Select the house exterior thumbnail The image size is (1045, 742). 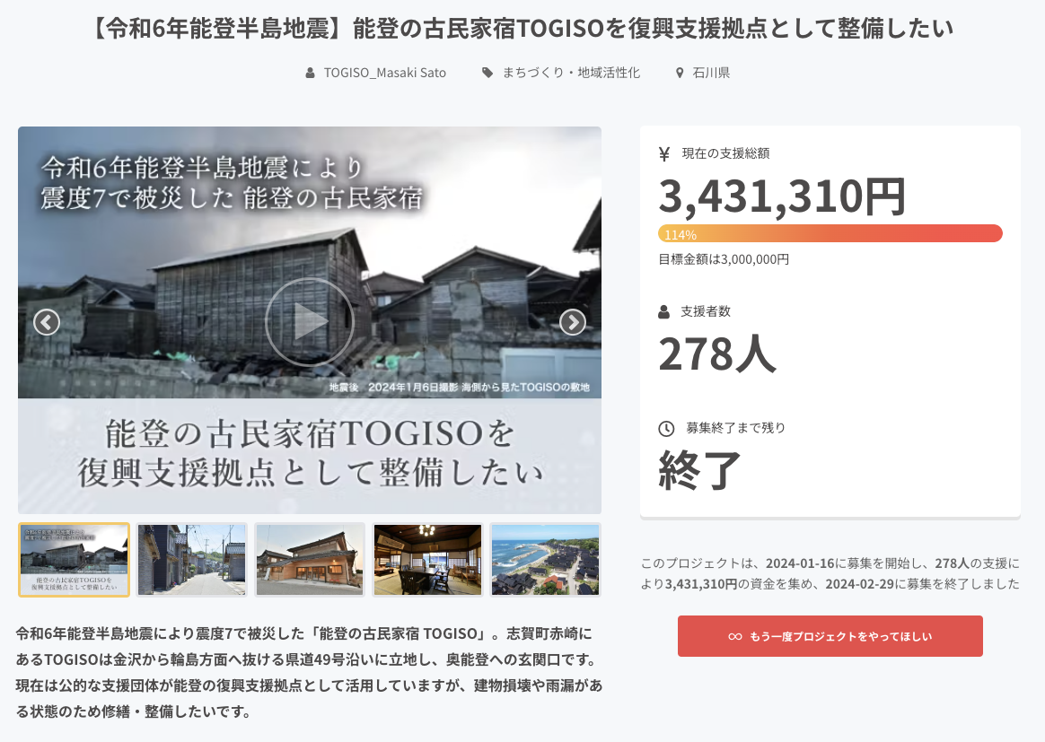310,560
